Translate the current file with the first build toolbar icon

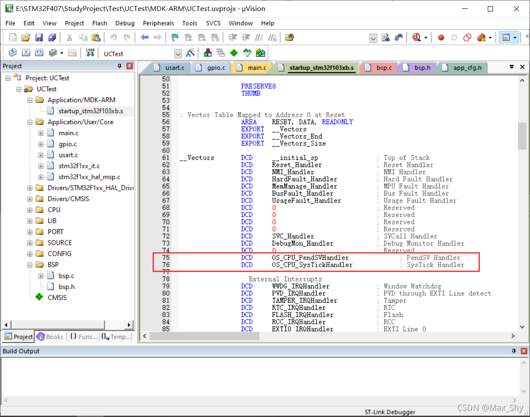click(x=13, y=53)
